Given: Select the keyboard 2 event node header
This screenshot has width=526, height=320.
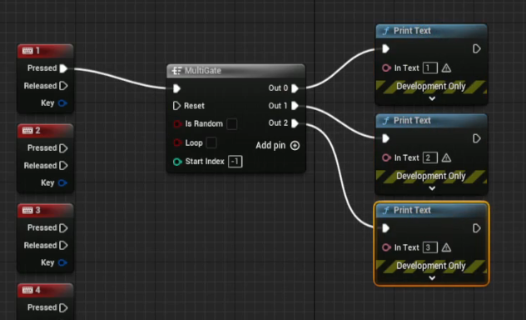Looking at the screenshot, I should click(x=45, y=131).
